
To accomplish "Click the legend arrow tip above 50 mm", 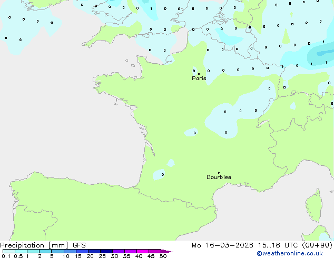I will [167, 251].
